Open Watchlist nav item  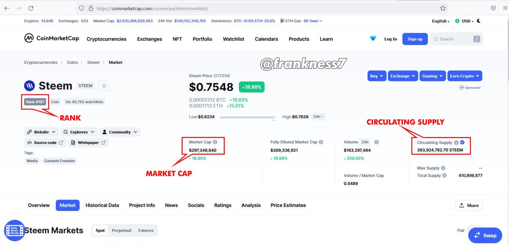point(233,39)
